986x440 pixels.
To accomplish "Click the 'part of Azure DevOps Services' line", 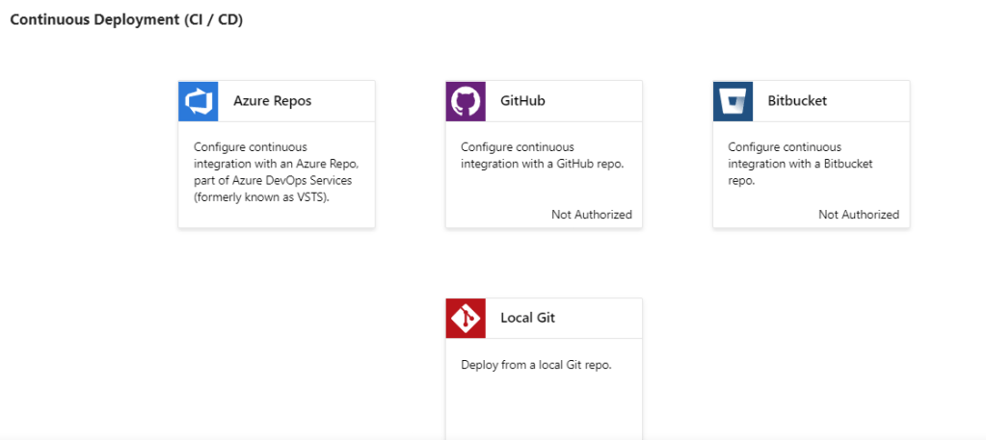I will 271,181.
